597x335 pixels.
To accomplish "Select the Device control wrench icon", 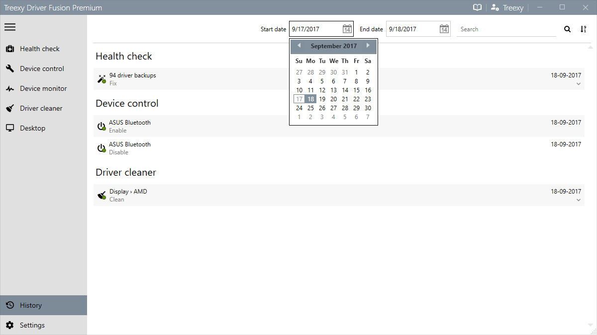I will point(10,68).
